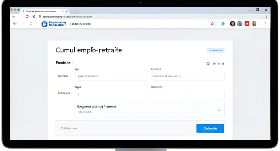Expand the Expected activity income chevron

pos(219,110)
